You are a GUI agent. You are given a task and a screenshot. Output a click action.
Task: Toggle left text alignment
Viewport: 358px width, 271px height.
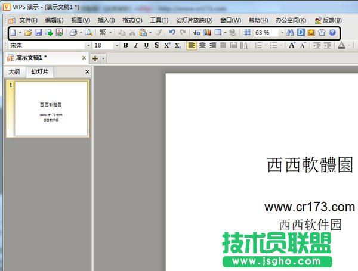point(192,46)
